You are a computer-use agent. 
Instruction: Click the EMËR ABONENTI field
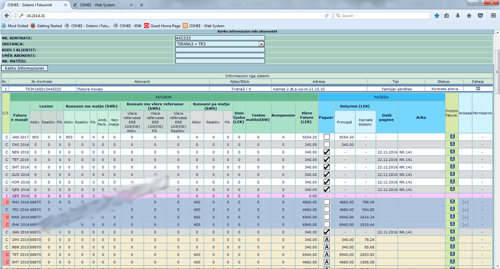pos(220,55)
